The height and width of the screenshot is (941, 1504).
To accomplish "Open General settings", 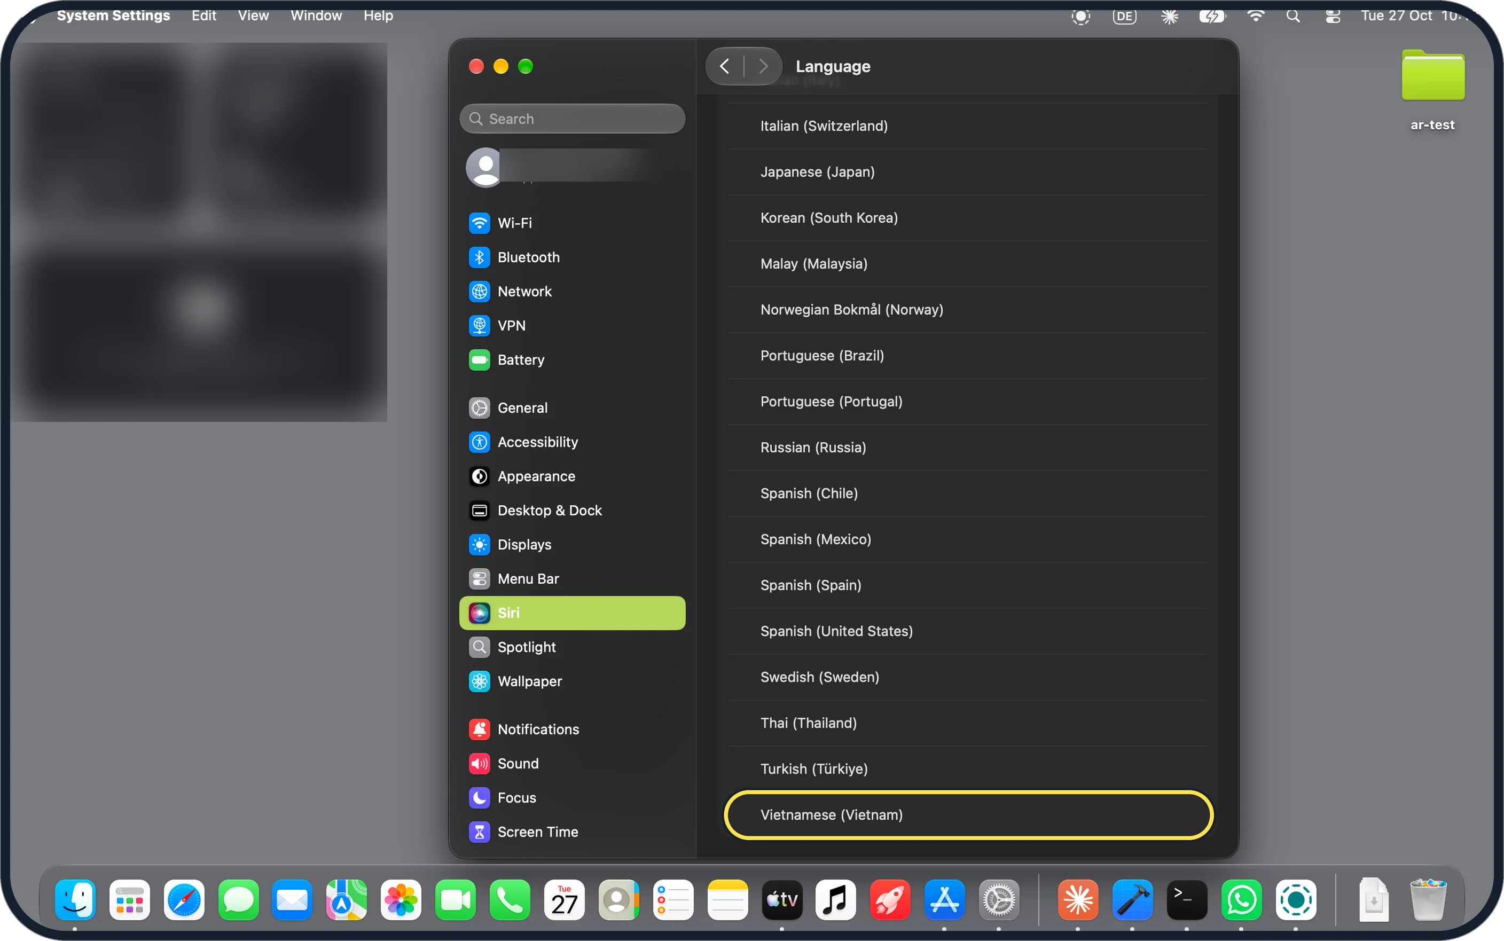I will click(x=572, y=407).
